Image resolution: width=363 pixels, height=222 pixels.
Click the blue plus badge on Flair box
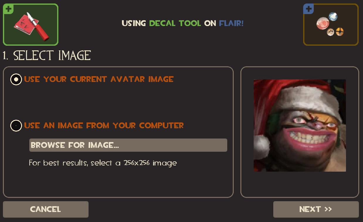308,9
